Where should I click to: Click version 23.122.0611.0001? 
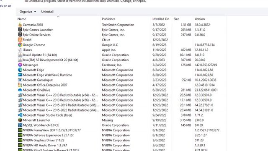point(206,90)
